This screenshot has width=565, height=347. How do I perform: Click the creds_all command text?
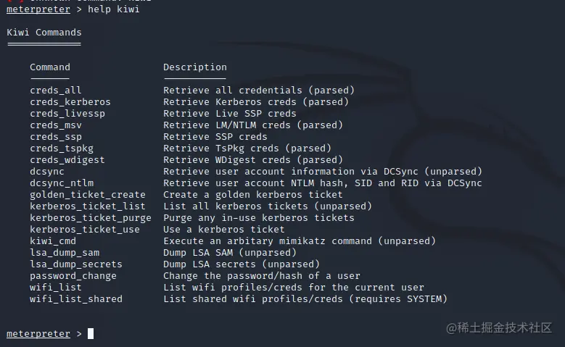55,91
